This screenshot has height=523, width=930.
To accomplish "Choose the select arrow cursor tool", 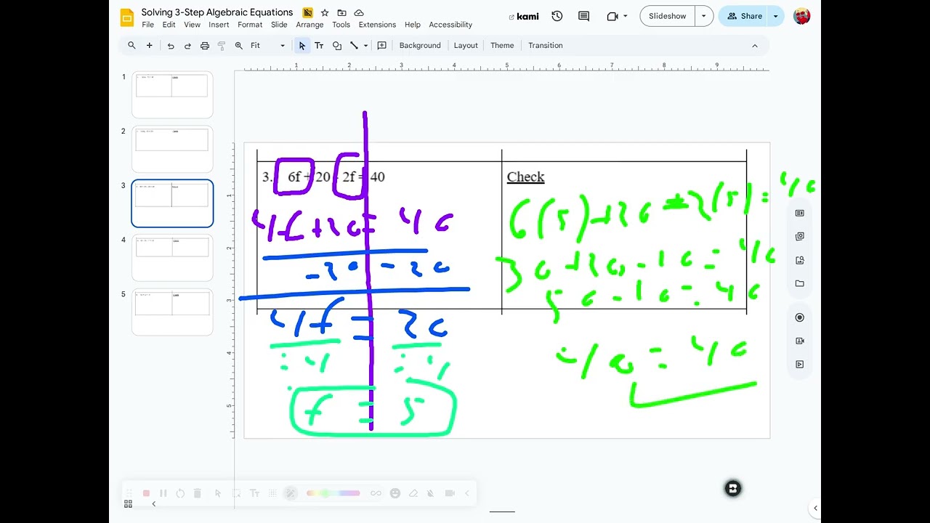I will [302, 46].
